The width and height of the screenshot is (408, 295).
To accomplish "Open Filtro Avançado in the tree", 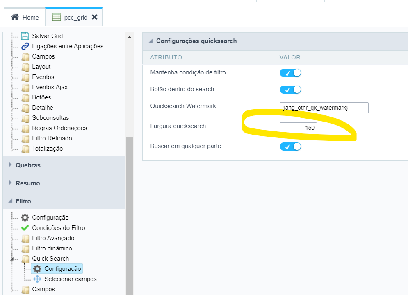I will (53, 238).
